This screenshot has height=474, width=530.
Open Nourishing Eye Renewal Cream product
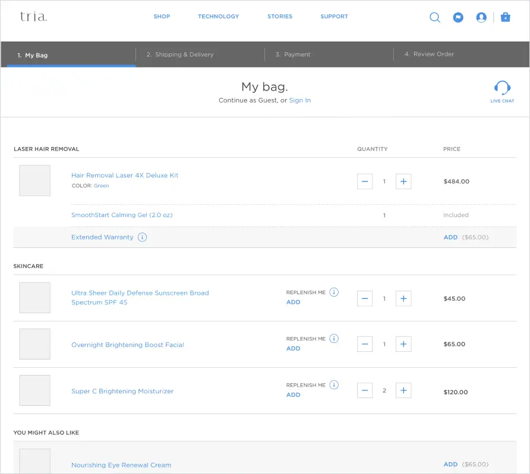(121, 465)
